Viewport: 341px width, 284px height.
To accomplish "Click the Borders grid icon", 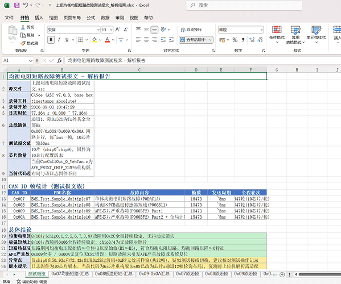I will click(x=81, y=40).
